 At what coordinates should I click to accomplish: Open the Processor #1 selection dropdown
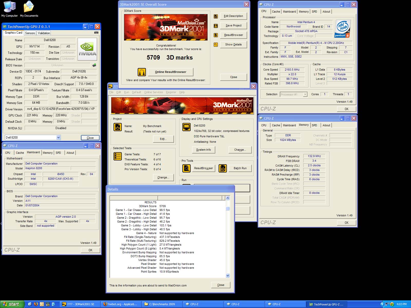(305, 94)
